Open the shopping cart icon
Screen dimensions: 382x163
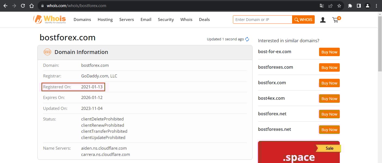tap(336, 19)
